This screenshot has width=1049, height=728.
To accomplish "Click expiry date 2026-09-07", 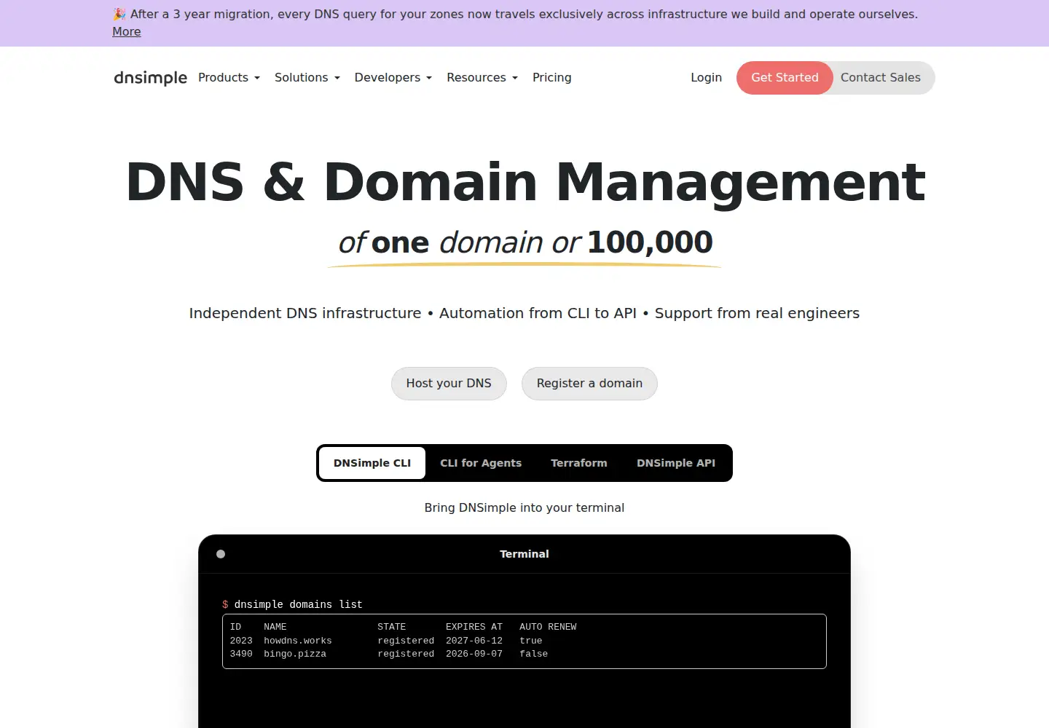I will (x=474, y=654).
